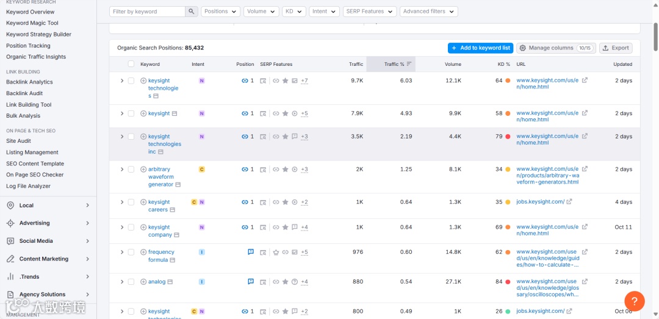This screenshot has width=659, height=319.
Task: Open the Advanced filters dropdown
Action: (429, 12)
